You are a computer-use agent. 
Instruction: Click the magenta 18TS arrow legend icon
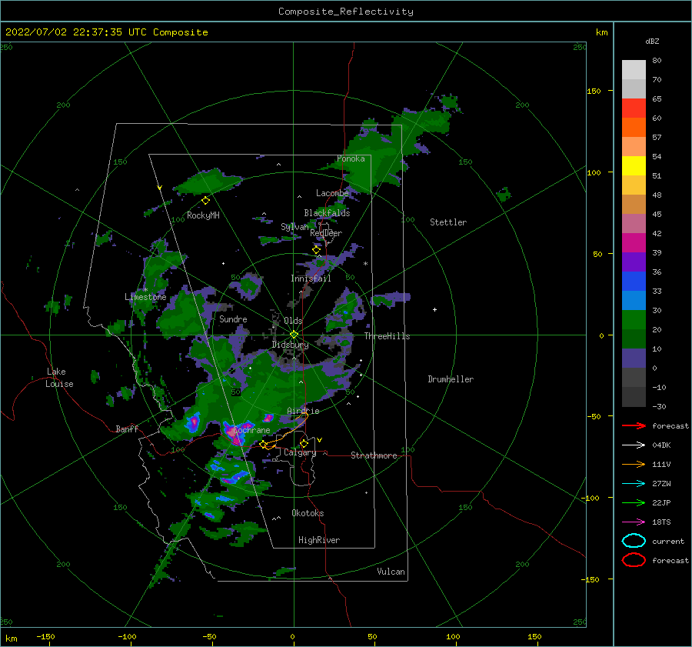click(634, 522)
